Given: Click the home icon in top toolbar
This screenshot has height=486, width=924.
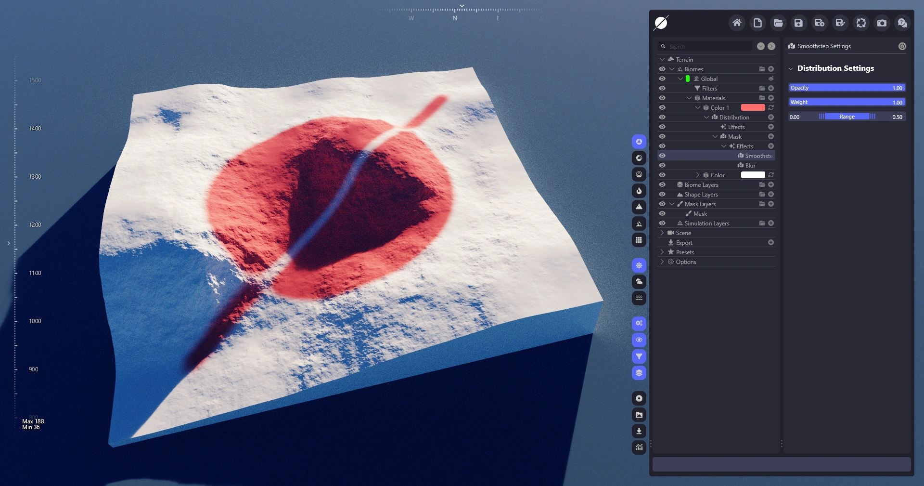Looking at the screenshot, I should [736, 23].
